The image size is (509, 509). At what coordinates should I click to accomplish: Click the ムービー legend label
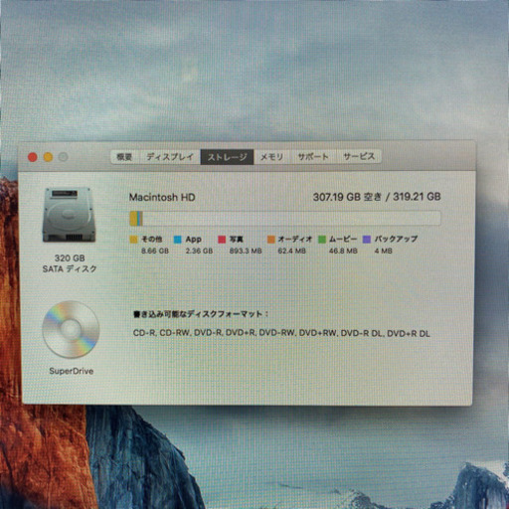343,239
